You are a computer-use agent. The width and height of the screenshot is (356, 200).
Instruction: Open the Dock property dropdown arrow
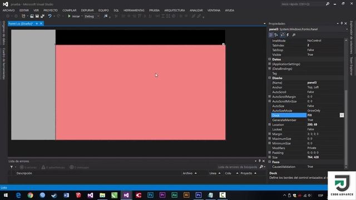(342, 115)
